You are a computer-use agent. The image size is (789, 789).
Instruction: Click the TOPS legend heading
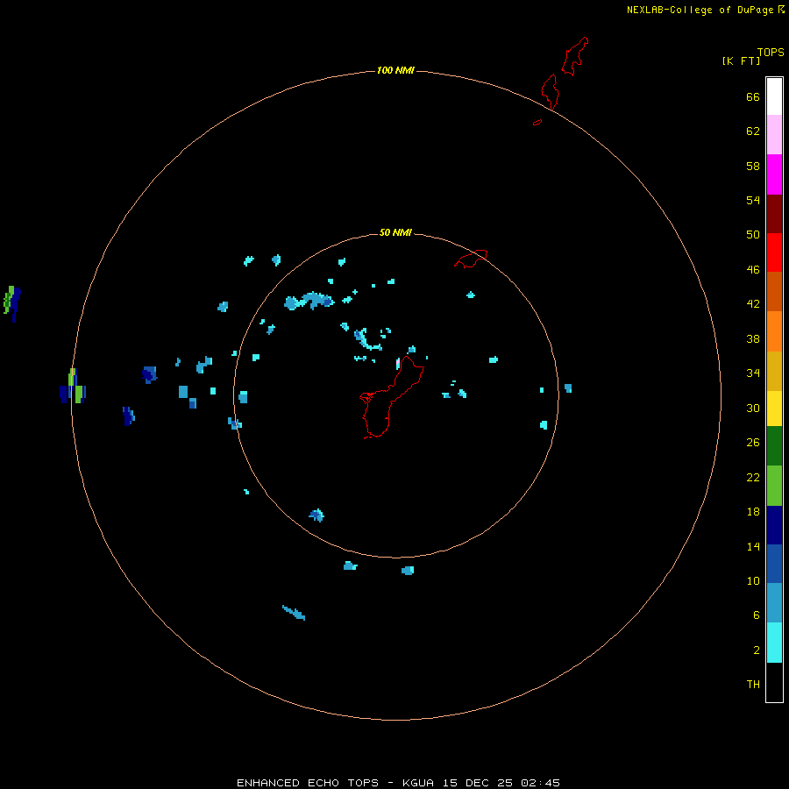(x=771, y=52)
